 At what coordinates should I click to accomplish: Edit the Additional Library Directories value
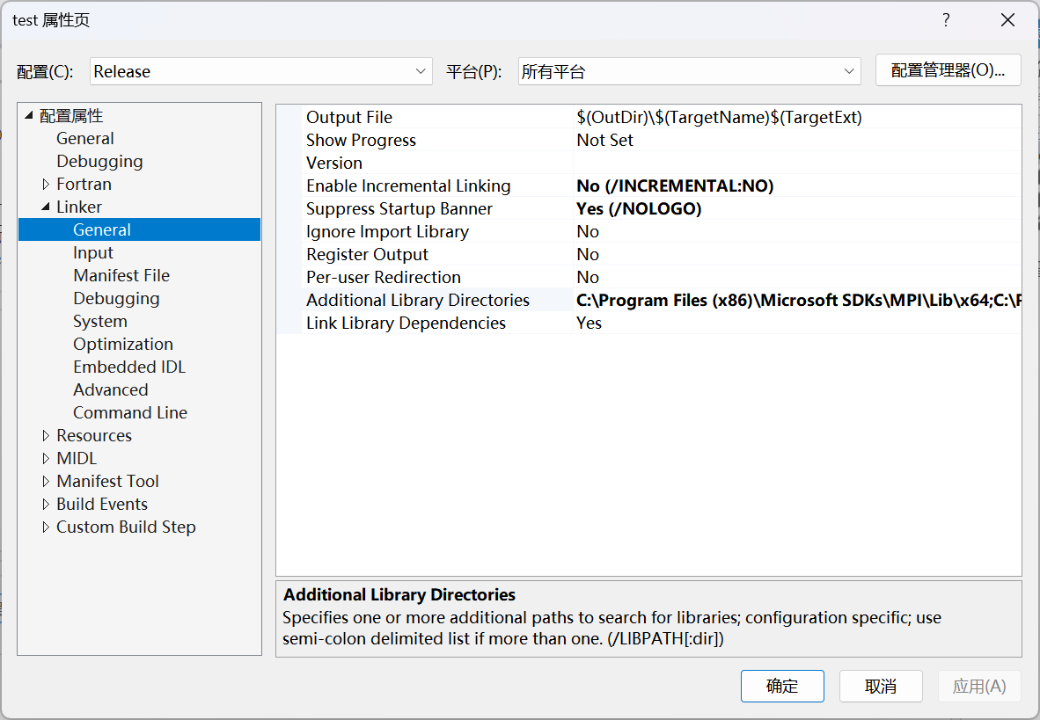pos(748,300)
